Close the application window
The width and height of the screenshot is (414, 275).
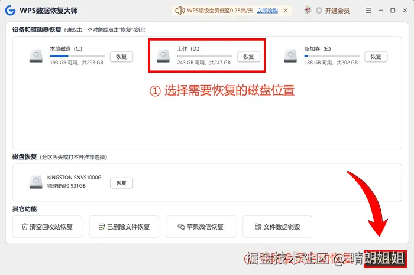point(405,11)
